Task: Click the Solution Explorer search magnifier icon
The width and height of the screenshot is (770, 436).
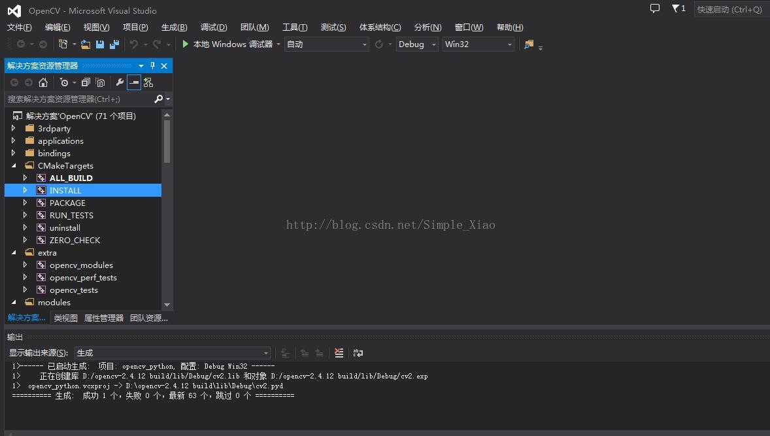Action: click(x=158, y=99)
